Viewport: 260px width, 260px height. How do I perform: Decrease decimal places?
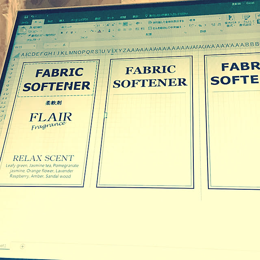(219, 24)
